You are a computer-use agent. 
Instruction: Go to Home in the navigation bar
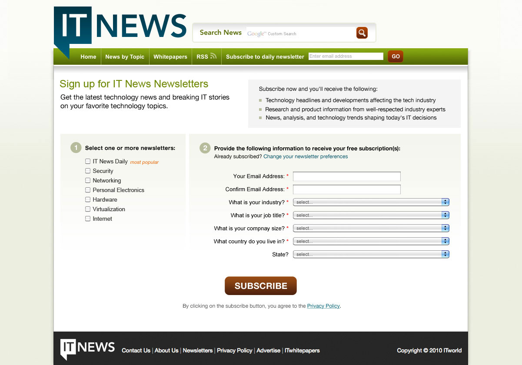pyautogui.click(x=88, y=56)
